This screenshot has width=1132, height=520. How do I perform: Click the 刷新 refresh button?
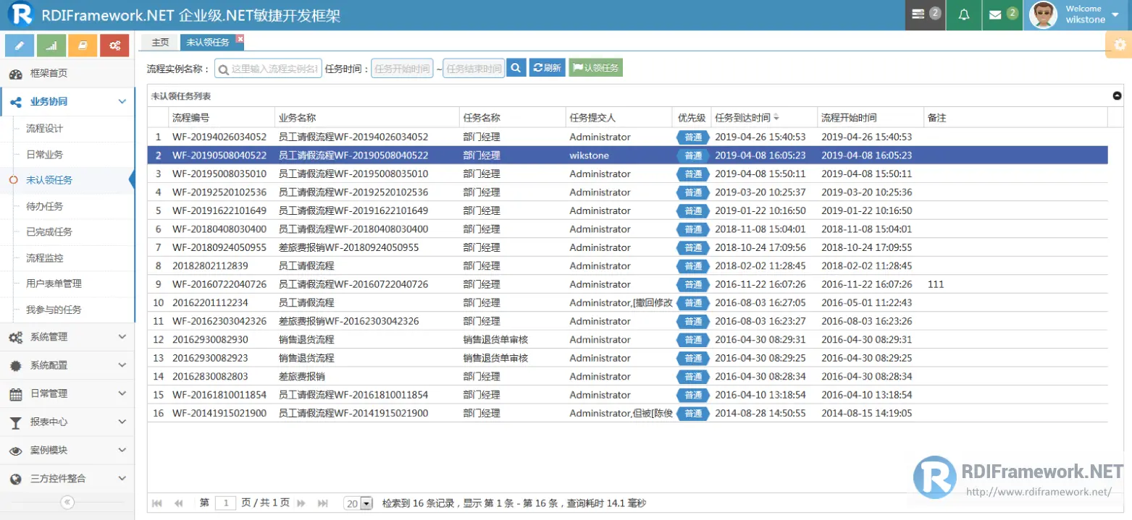point(548,68)
